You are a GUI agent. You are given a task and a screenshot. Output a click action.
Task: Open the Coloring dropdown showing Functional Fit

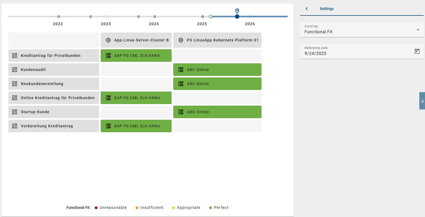[362, 30]
